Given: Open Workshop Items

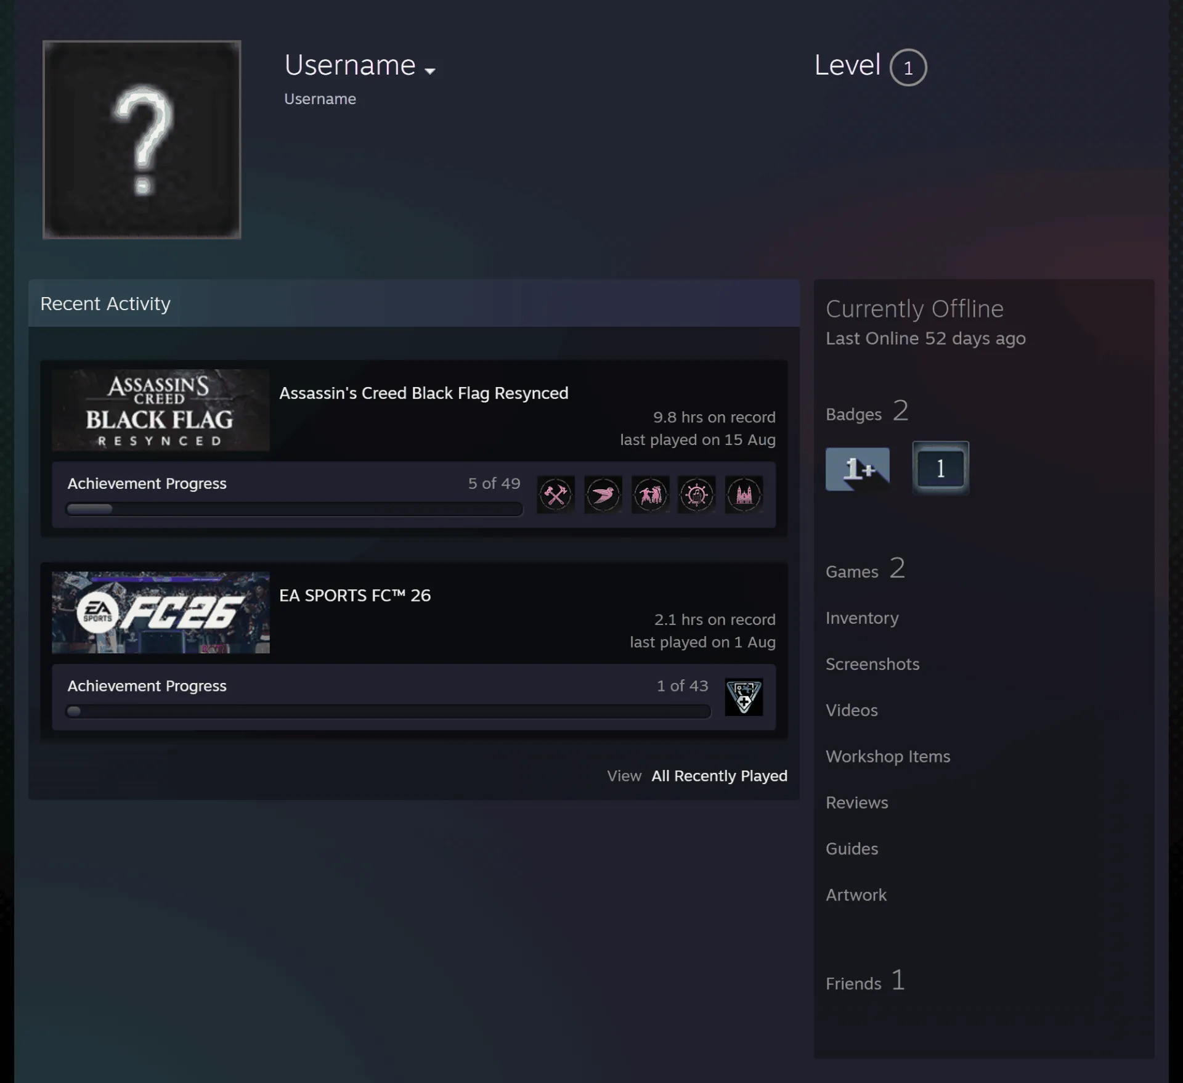Looking at the screenshot, I should tap(888, 756).
